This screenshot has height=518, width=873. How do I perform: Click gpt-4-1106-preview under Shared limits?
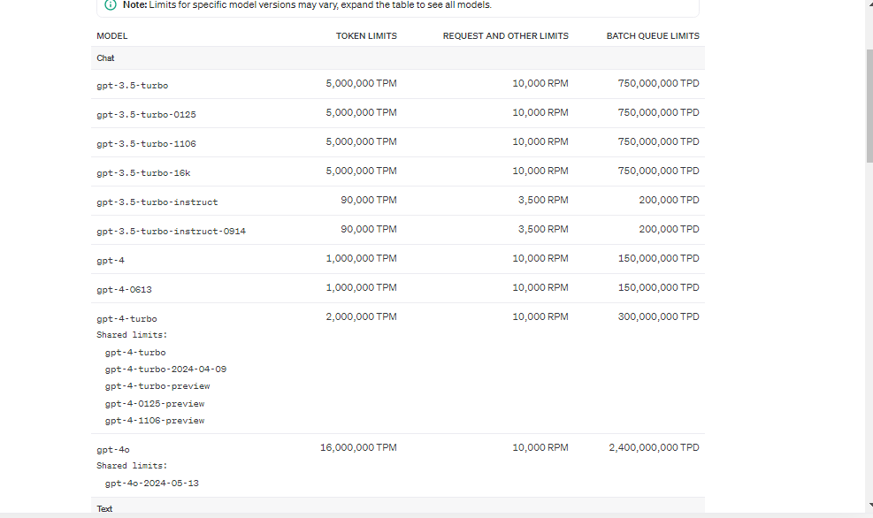pyautogui.click(x=155, y=421)
